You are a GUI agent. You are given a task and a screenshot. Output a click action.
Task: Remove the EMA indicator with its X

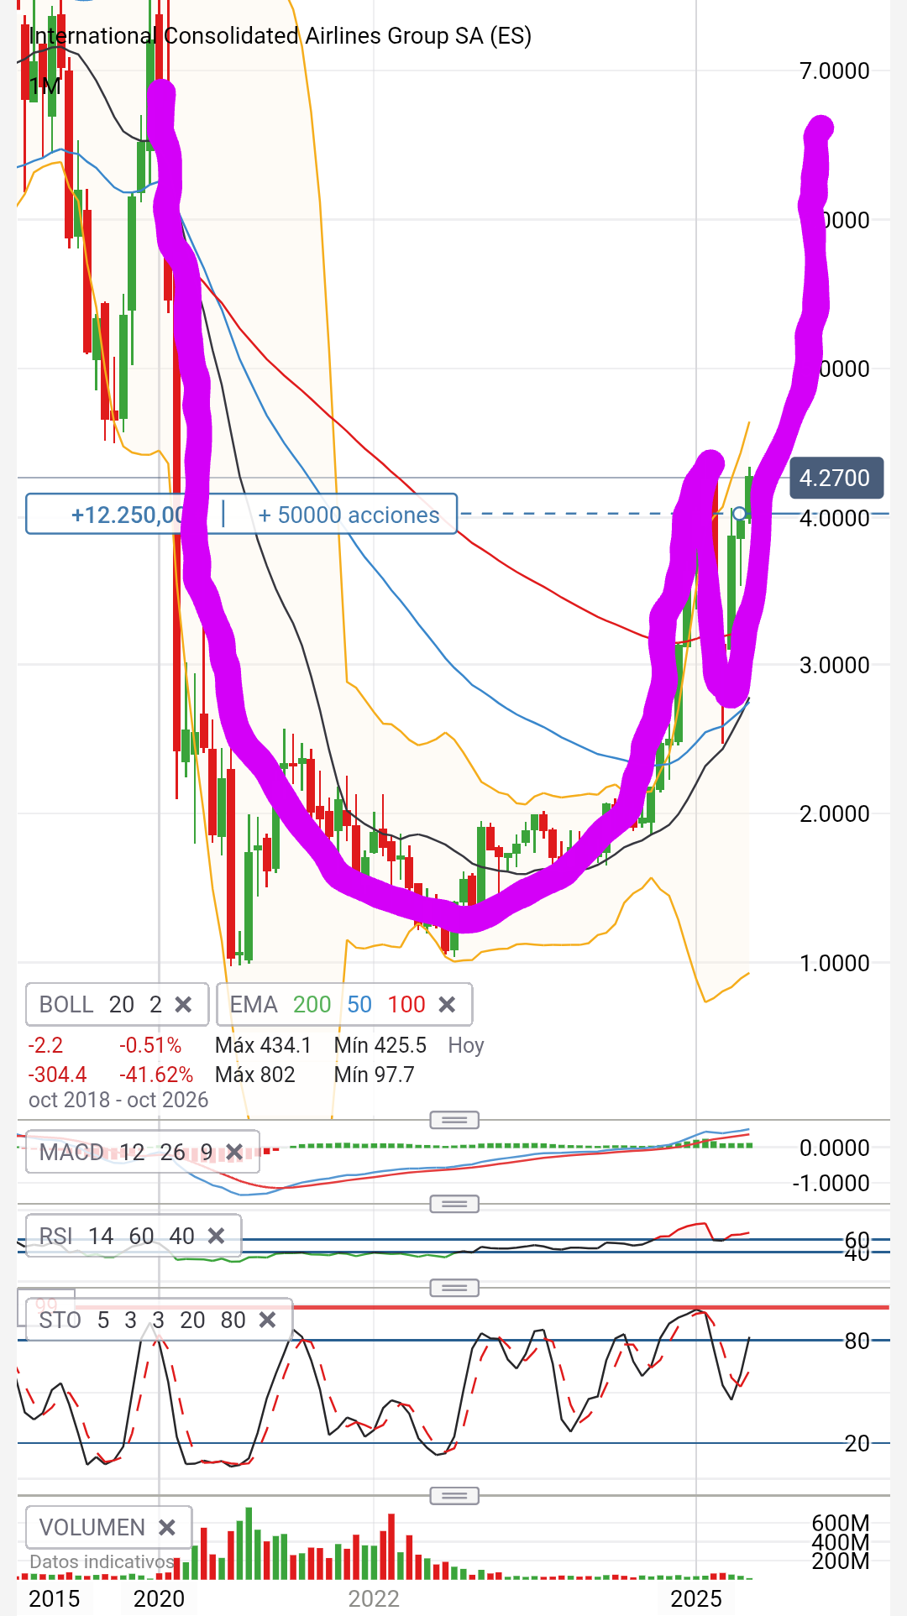click(x=447, y=1004)
